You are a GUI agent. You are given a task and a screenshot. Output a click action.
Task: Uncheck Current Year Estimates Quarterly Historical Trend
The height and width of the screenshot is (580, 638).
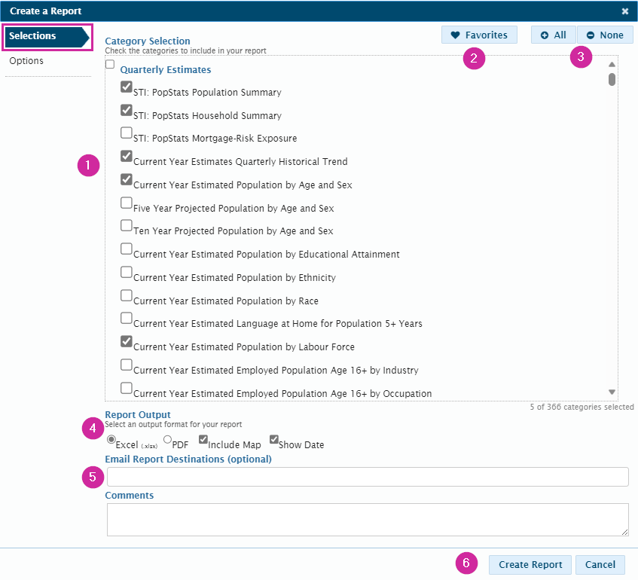tap(126, 157)
